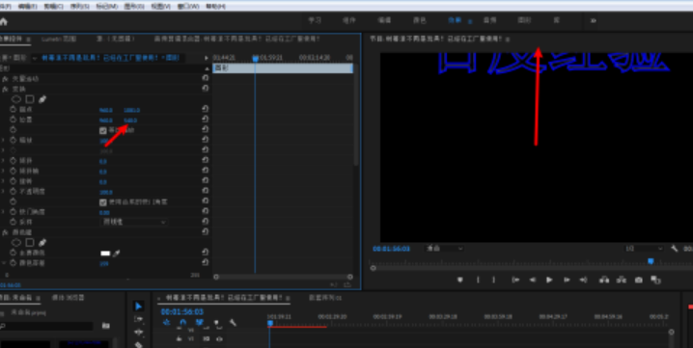
Task: Click the Program monitor scrub bar playhead
Action: 651,261
